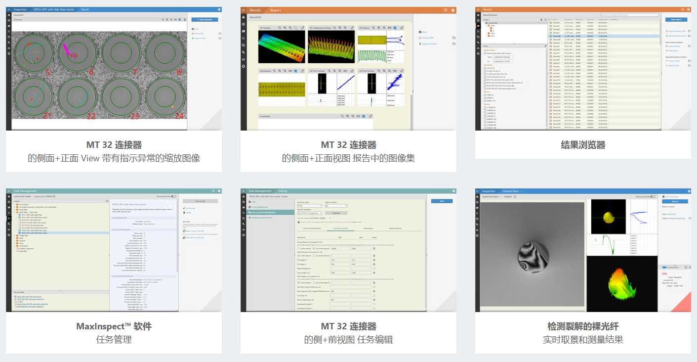The image size is (697, 362).
Task: Open hamburger menu in Result Browser header
Action: [687, 9]
